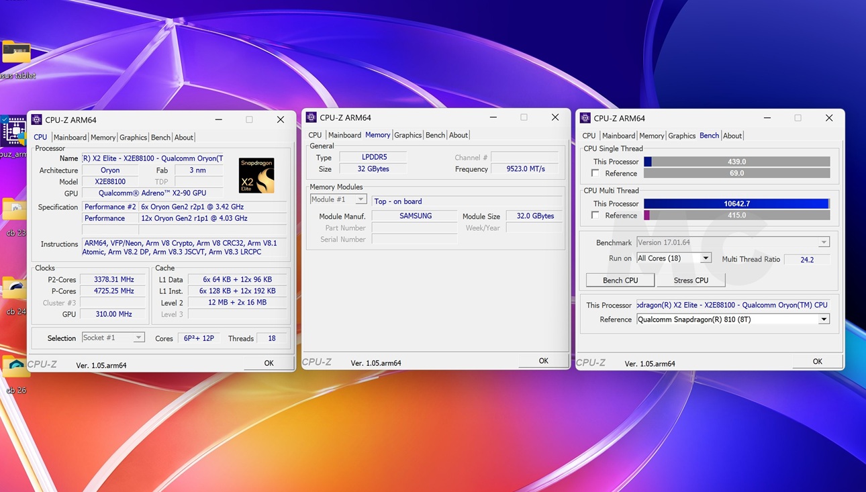The image size is (866, 492).
Task: Click the CPU-Z icon in the Memory window title bar
Action: (x=311, y=117)
